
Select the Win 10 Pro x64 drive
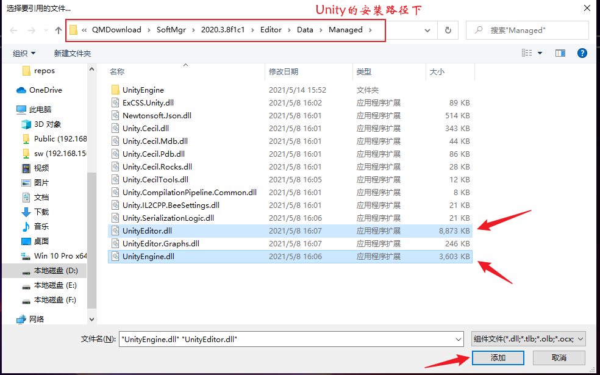tap(54, 255)
